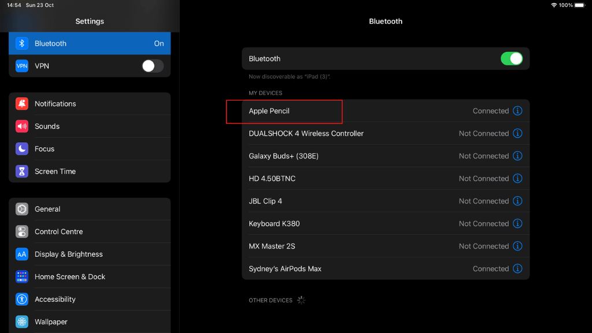Click the Accessibility figure icon
This screenshot has height=333, width=592.
click(x=22, y=299)
